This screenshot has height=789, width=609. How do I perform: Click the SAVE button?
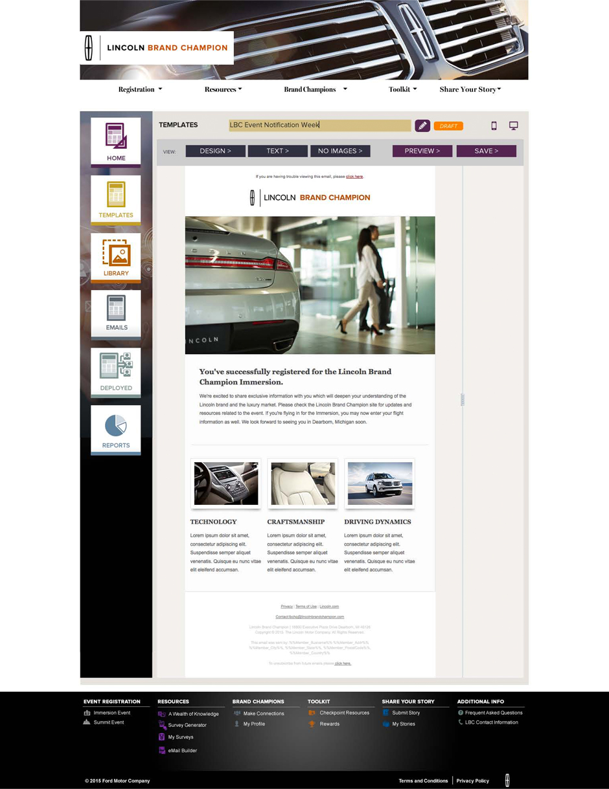click(x=487, y=151)
